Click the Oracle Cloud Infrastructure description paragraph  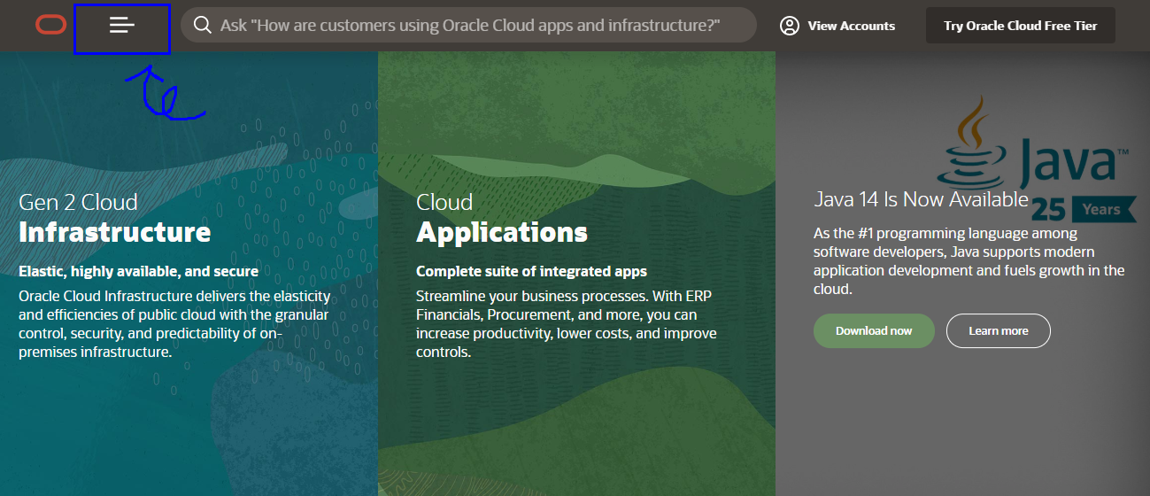pos(174,323)
